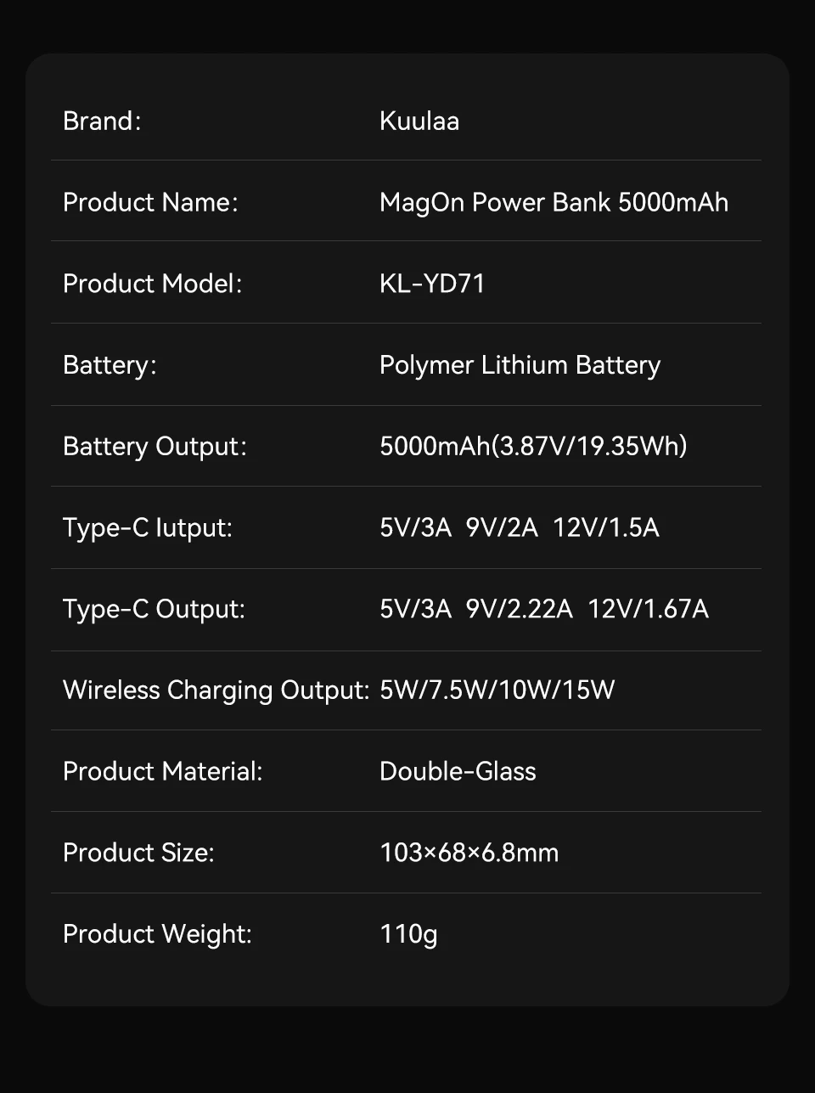The width and height of the screenshot is (815, 1093).
Task: Select the 5W/7.5W/10W/15W wireless value
Action: tap(497, 690)
